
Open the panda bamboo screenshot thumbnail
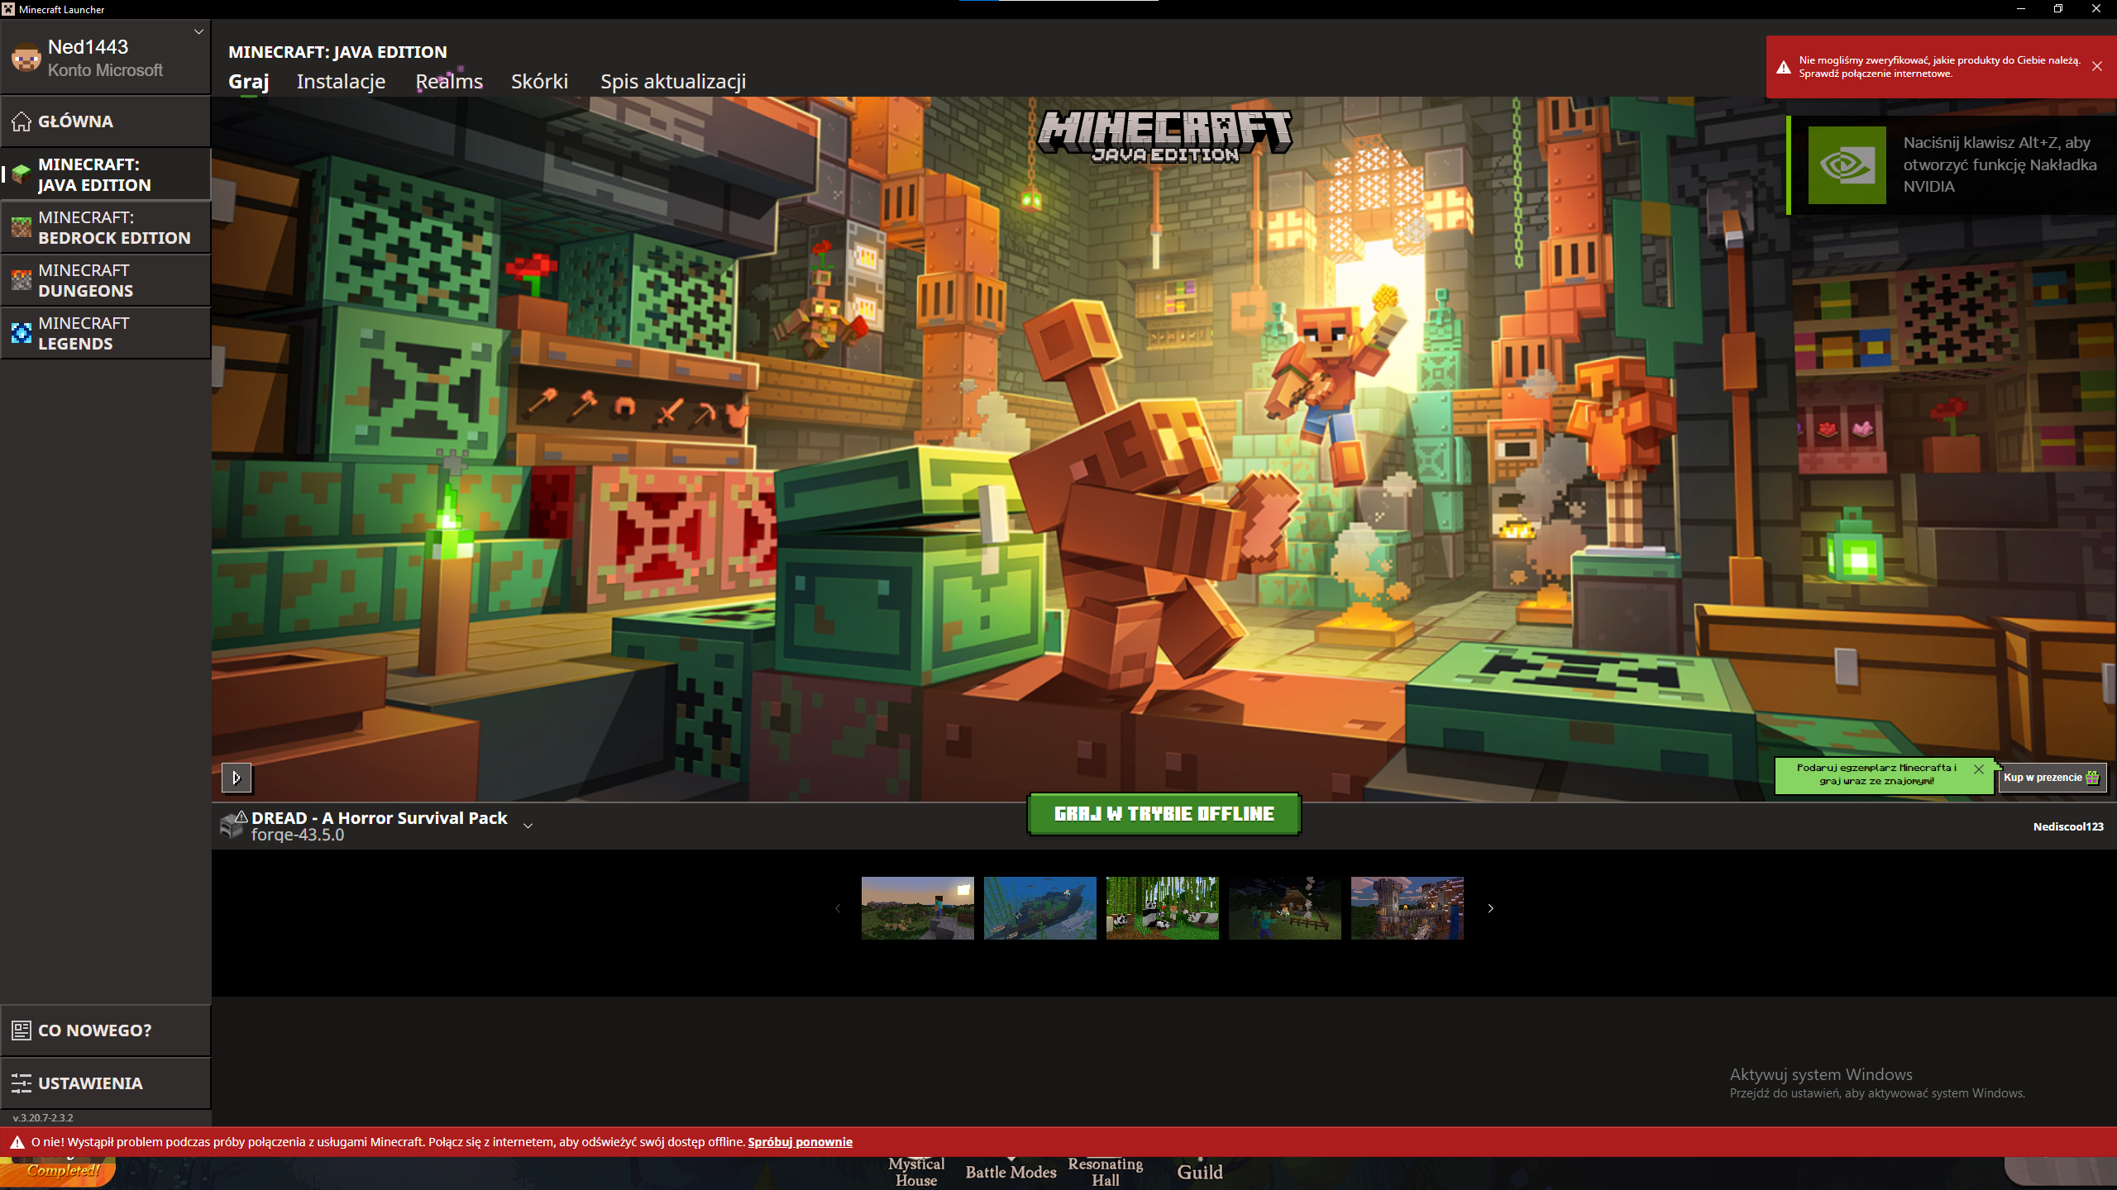[1162, 908]
